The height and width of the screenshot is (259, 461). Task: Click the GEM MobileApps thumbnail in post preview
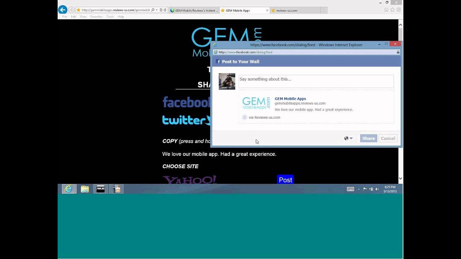(x=256, y=103)
